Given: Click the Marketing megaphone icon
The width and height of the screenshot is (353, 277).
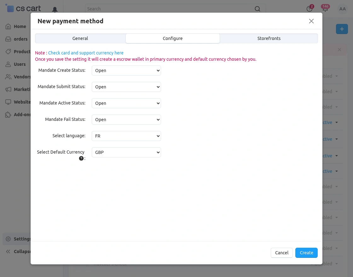Looking at the screenshot, I should (8, 89).
